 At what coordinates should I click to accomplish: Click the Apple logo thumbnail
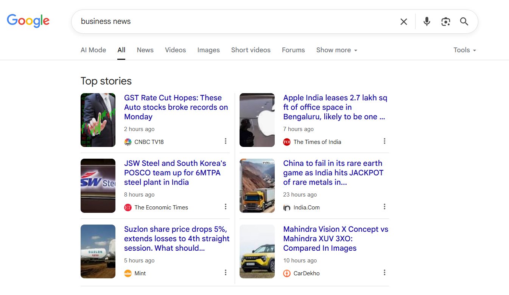point(257,120)
